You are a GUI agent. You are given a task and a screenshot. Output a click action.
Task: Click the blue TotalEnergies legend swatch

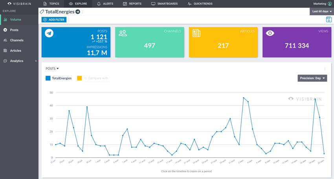tap(48, 78)
